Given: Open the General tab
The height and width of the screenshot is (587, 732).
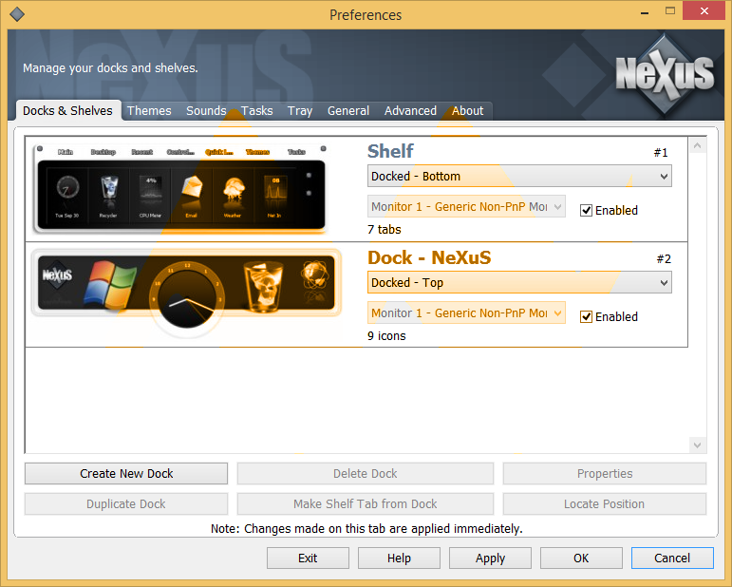Looking at the screenshot, I should tap(348, 111).
